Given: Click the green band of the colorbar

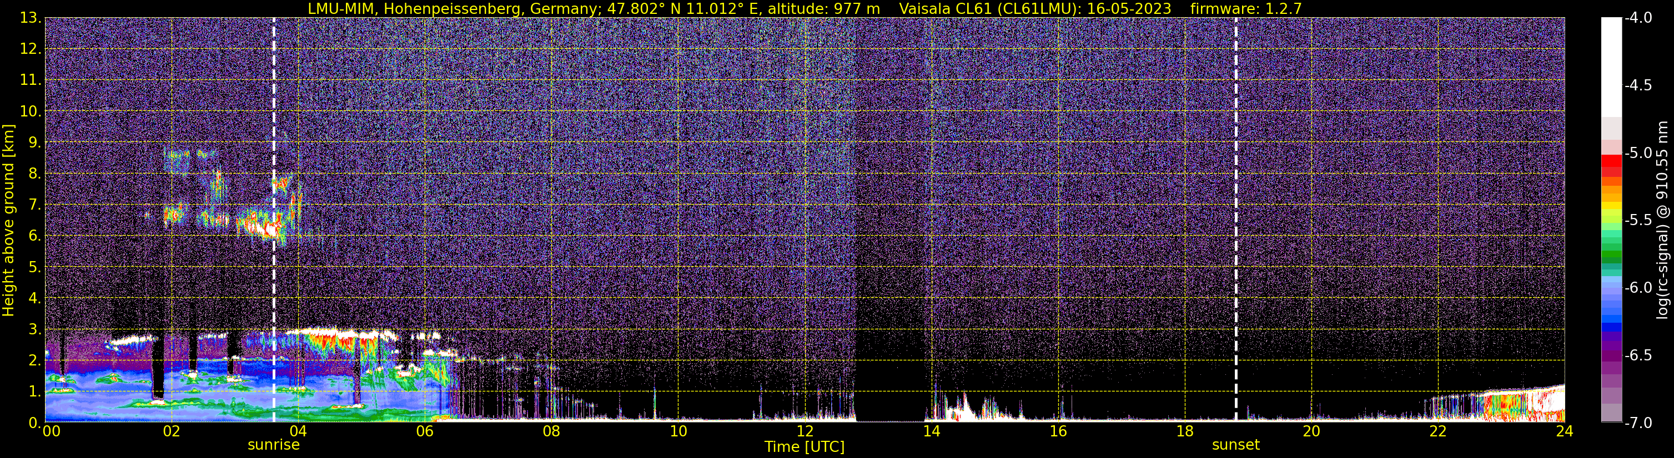Looking at the screenshot, I should (1611, 247).
